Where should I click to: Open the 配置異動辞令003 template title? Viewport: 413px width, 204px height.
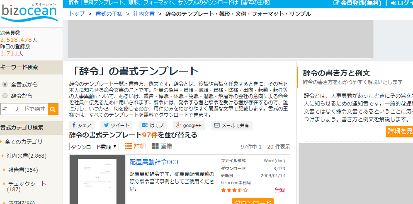click(154, 162)
